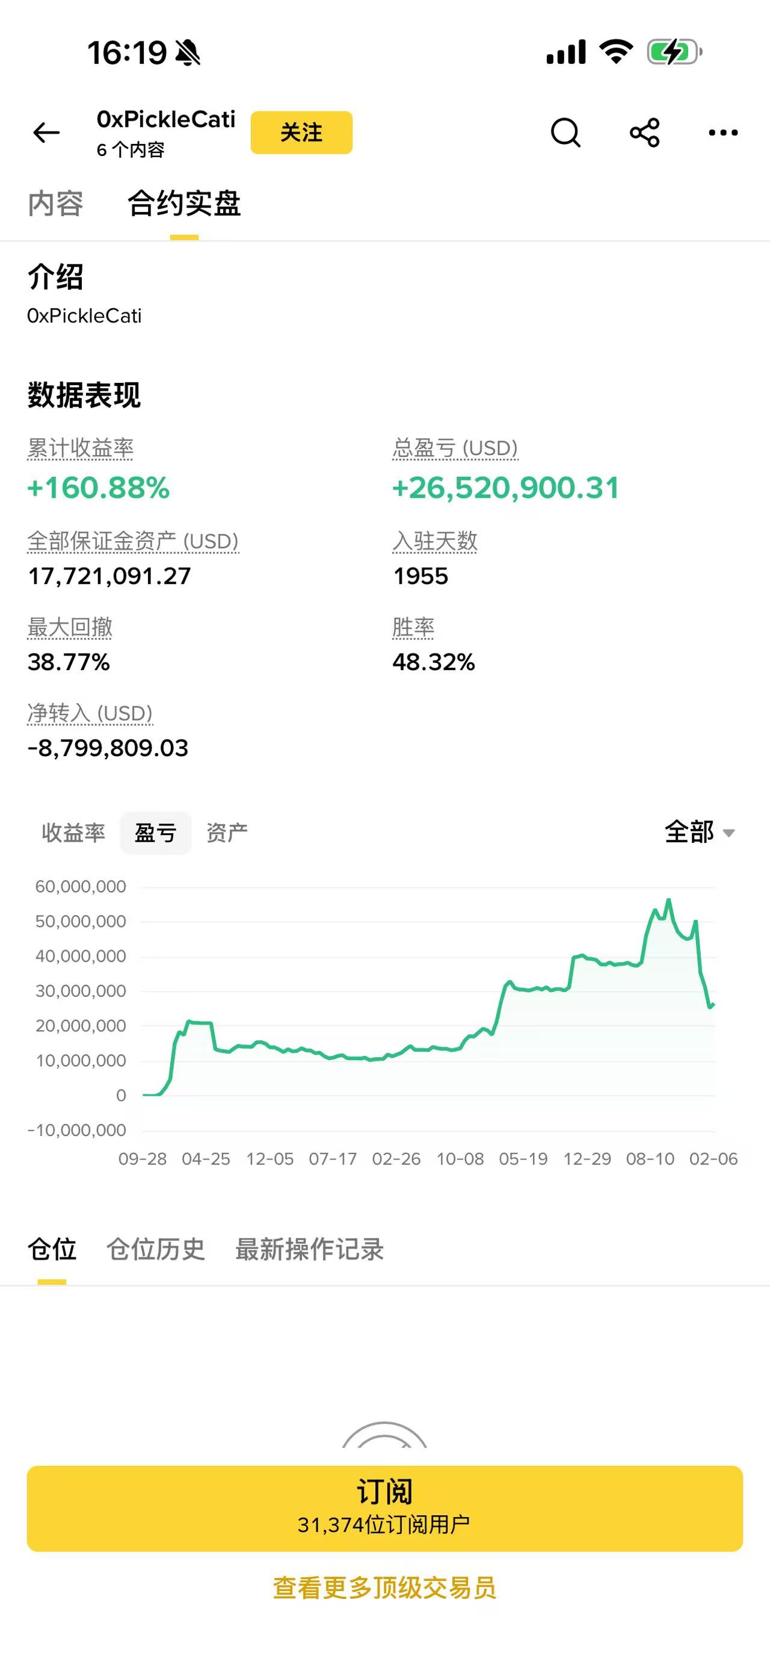770x1670 pixels.
Task: Show the 最新操作记录 tab
Action: 309,1249
